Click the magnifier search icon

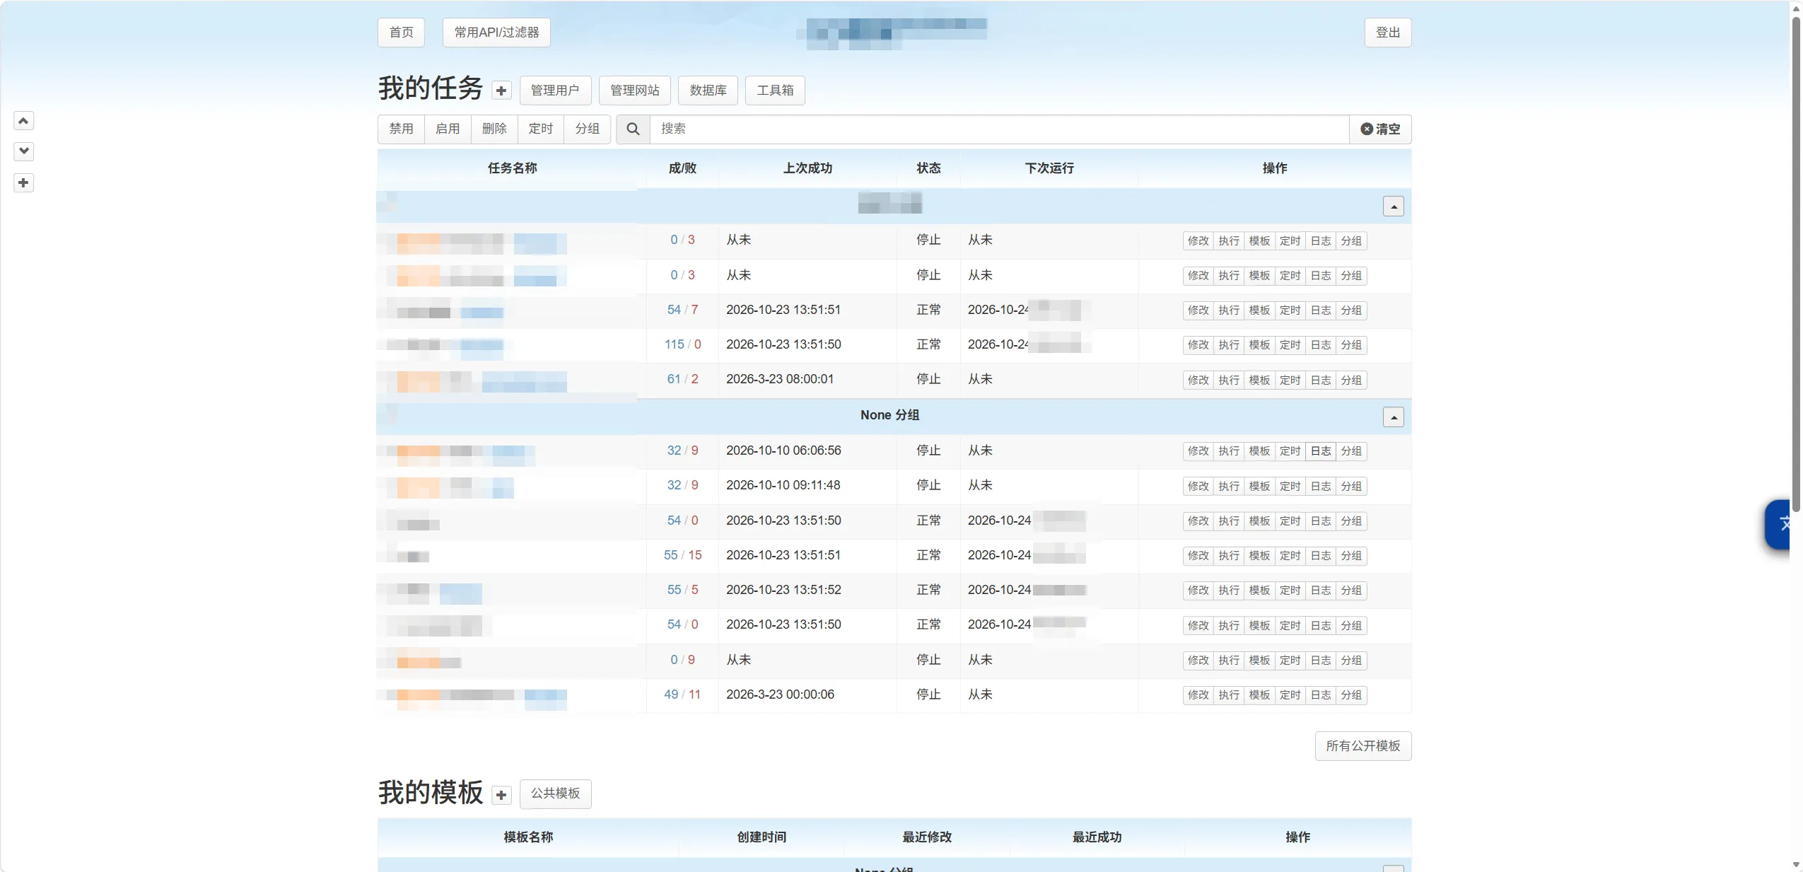point(633,129)
